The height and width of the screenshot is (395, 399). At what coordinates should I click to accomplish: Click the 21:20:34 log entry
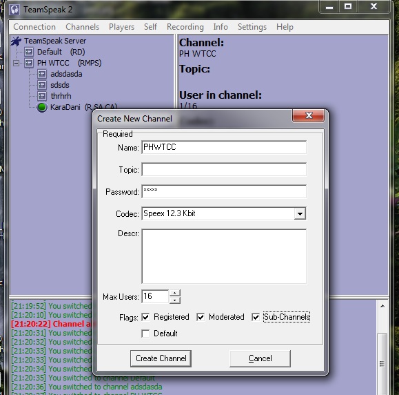(51, 369)
